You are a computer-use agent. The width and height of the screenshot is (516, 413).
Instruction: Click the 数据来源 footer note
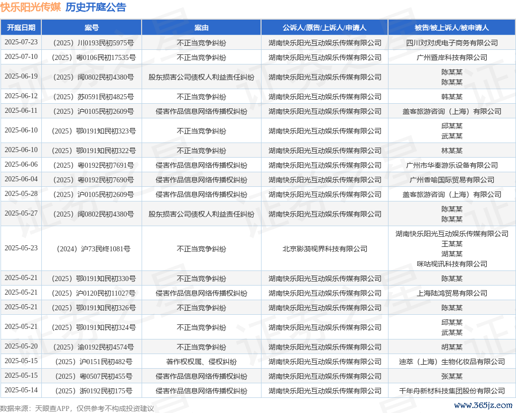click(x=77, y=408)
